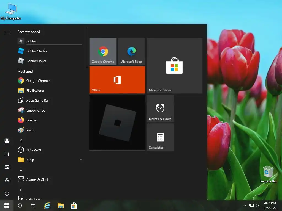Launch Firefox from the Most used list
This screenshot has width=282, height=211.
(50, 120)
